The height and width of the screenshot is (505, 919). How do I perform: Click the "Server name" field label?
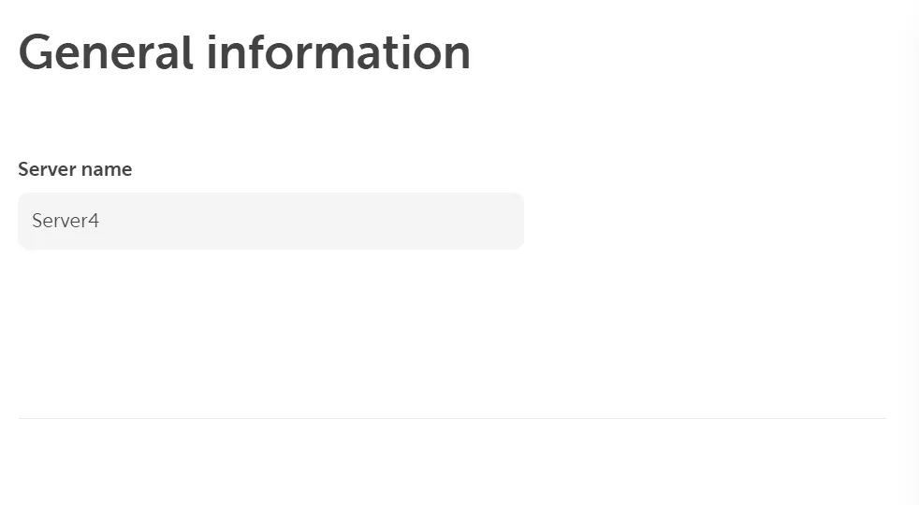coord(75,169)
